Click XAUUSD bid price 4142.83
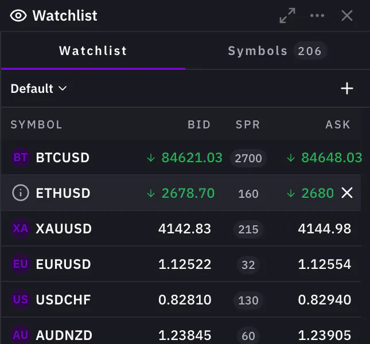370x344 pixels. [185, 229]
